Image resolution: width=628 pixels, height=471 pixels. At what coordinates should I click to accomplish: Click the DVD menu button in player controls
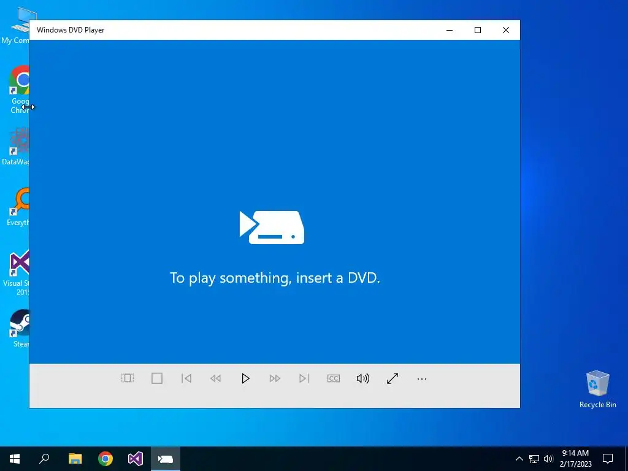[128, 378]
